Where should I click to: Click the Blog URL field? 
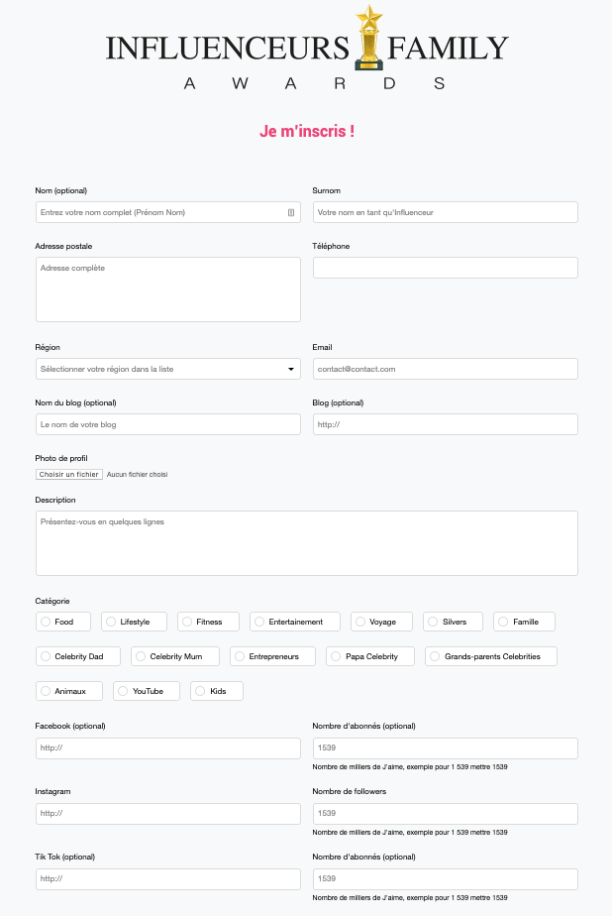[446, 424]
